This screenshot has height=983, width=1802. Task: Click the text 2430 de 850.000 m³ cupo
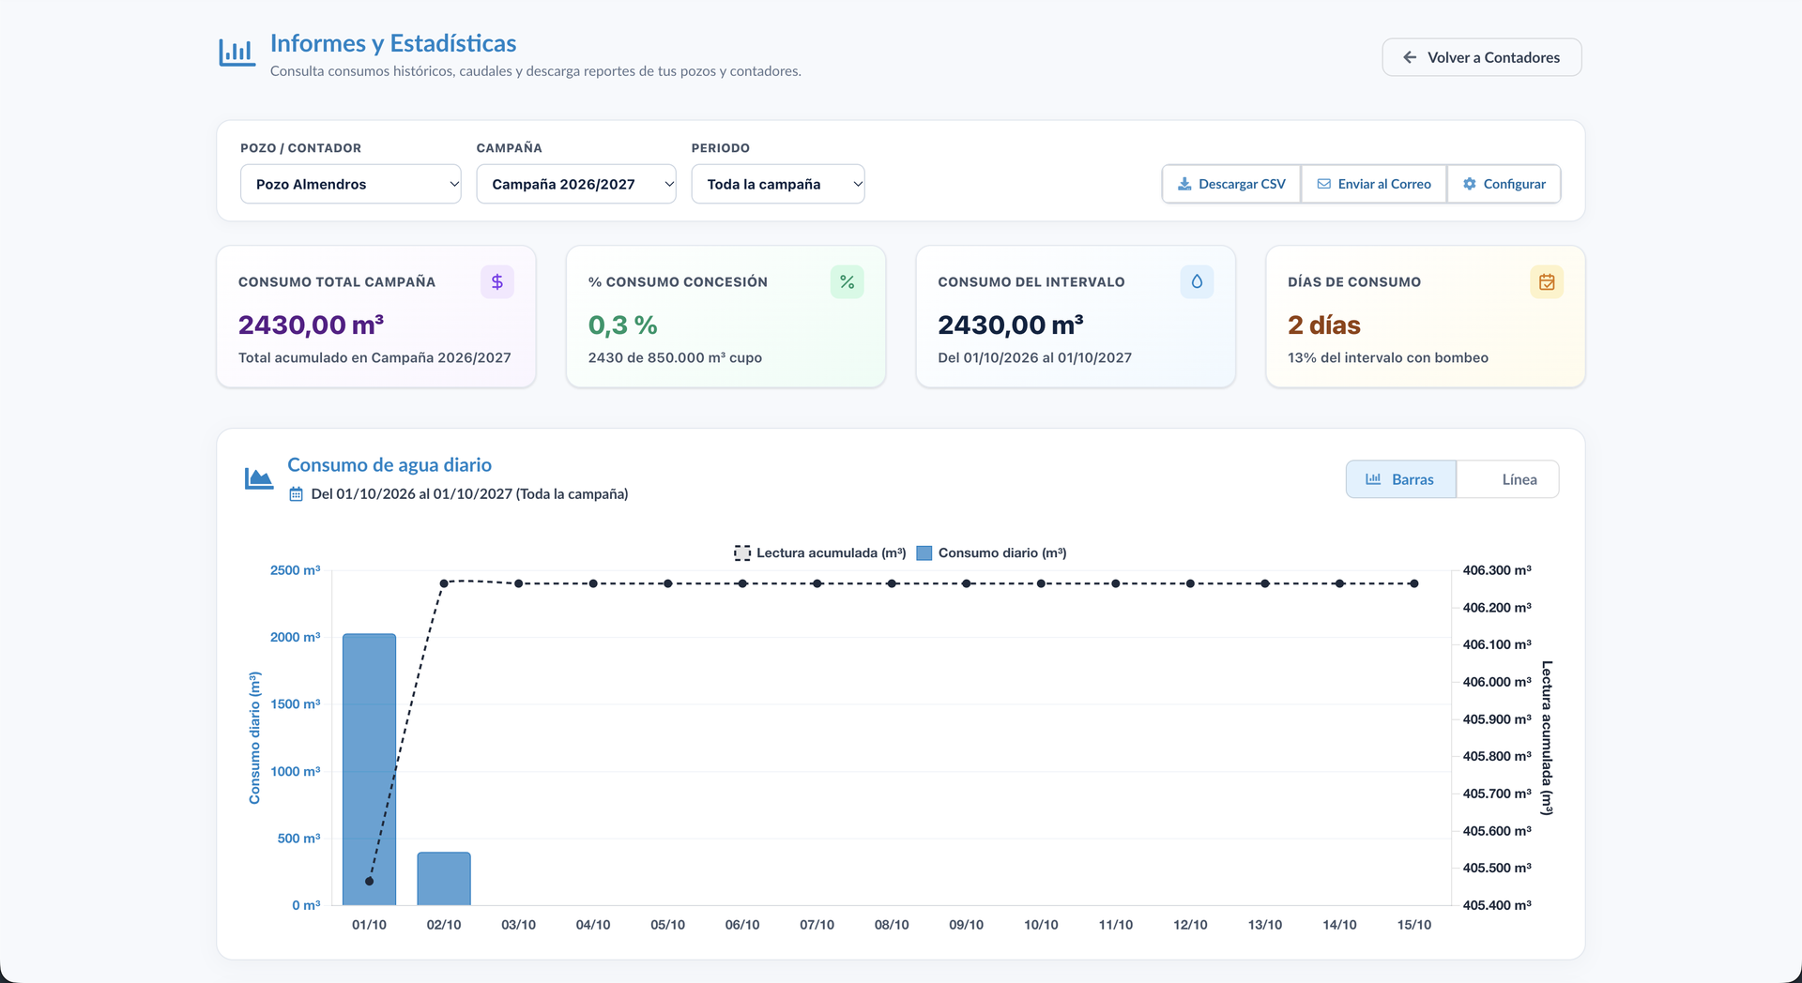pyautogui.click(x=675, y=357)
